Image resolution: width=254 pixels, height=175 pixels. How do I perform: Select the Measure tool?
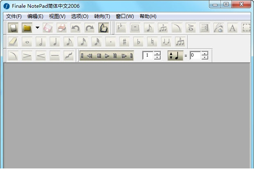click(135, 28)
